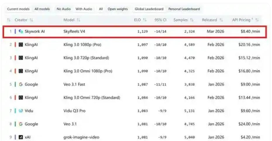Click the Skywork AI logo icon
The height and width of the screenshot is (141, 272).
(x=21, y=31)
